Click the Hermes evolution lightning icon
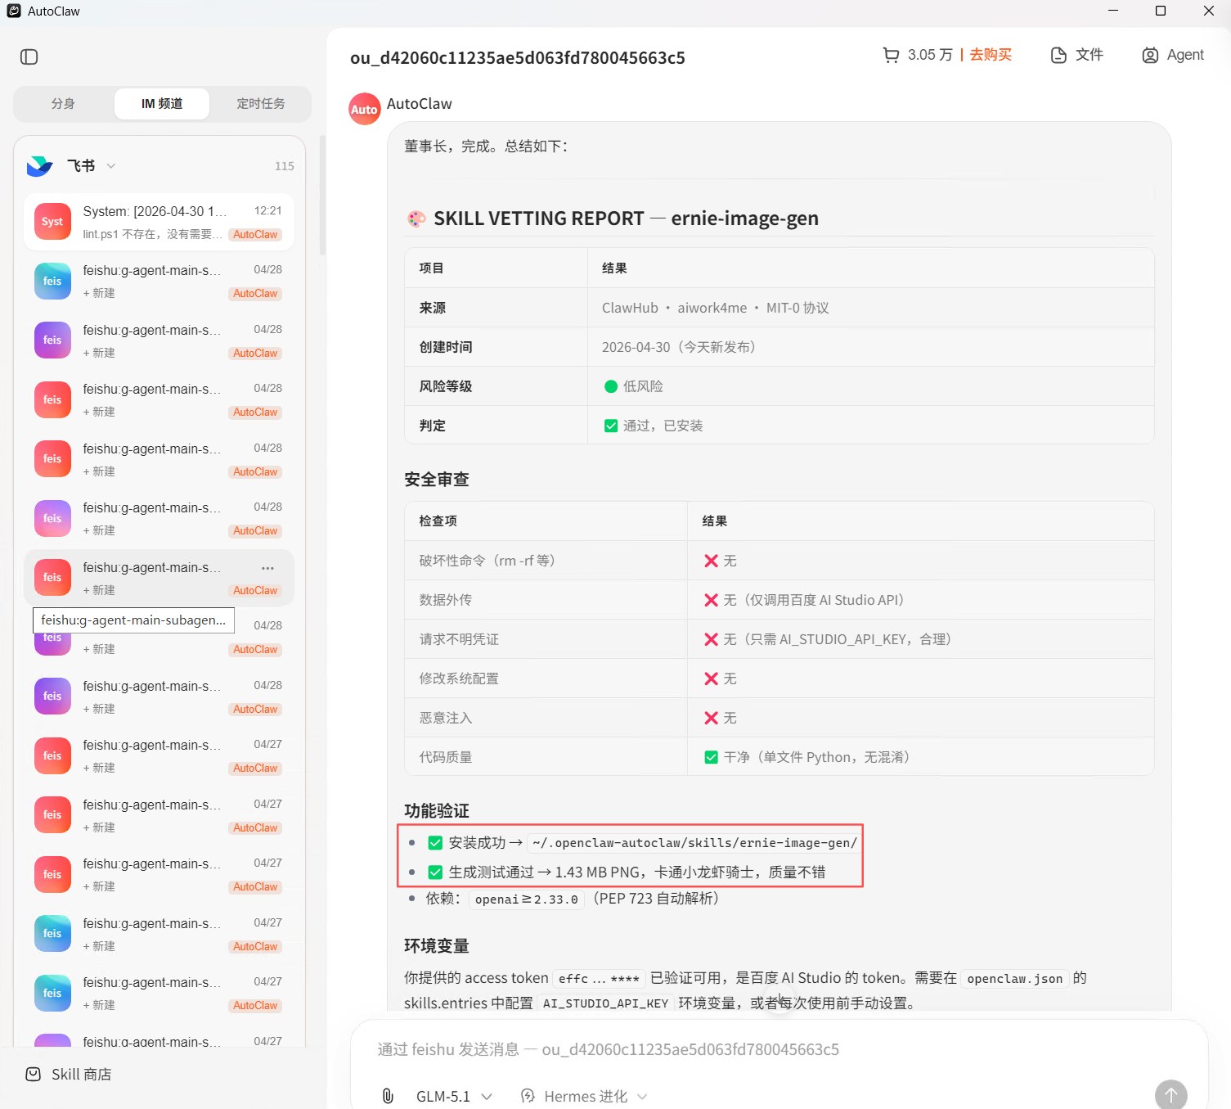The height and width of the screenshot is (1109, 1231). click(528, 1096)
